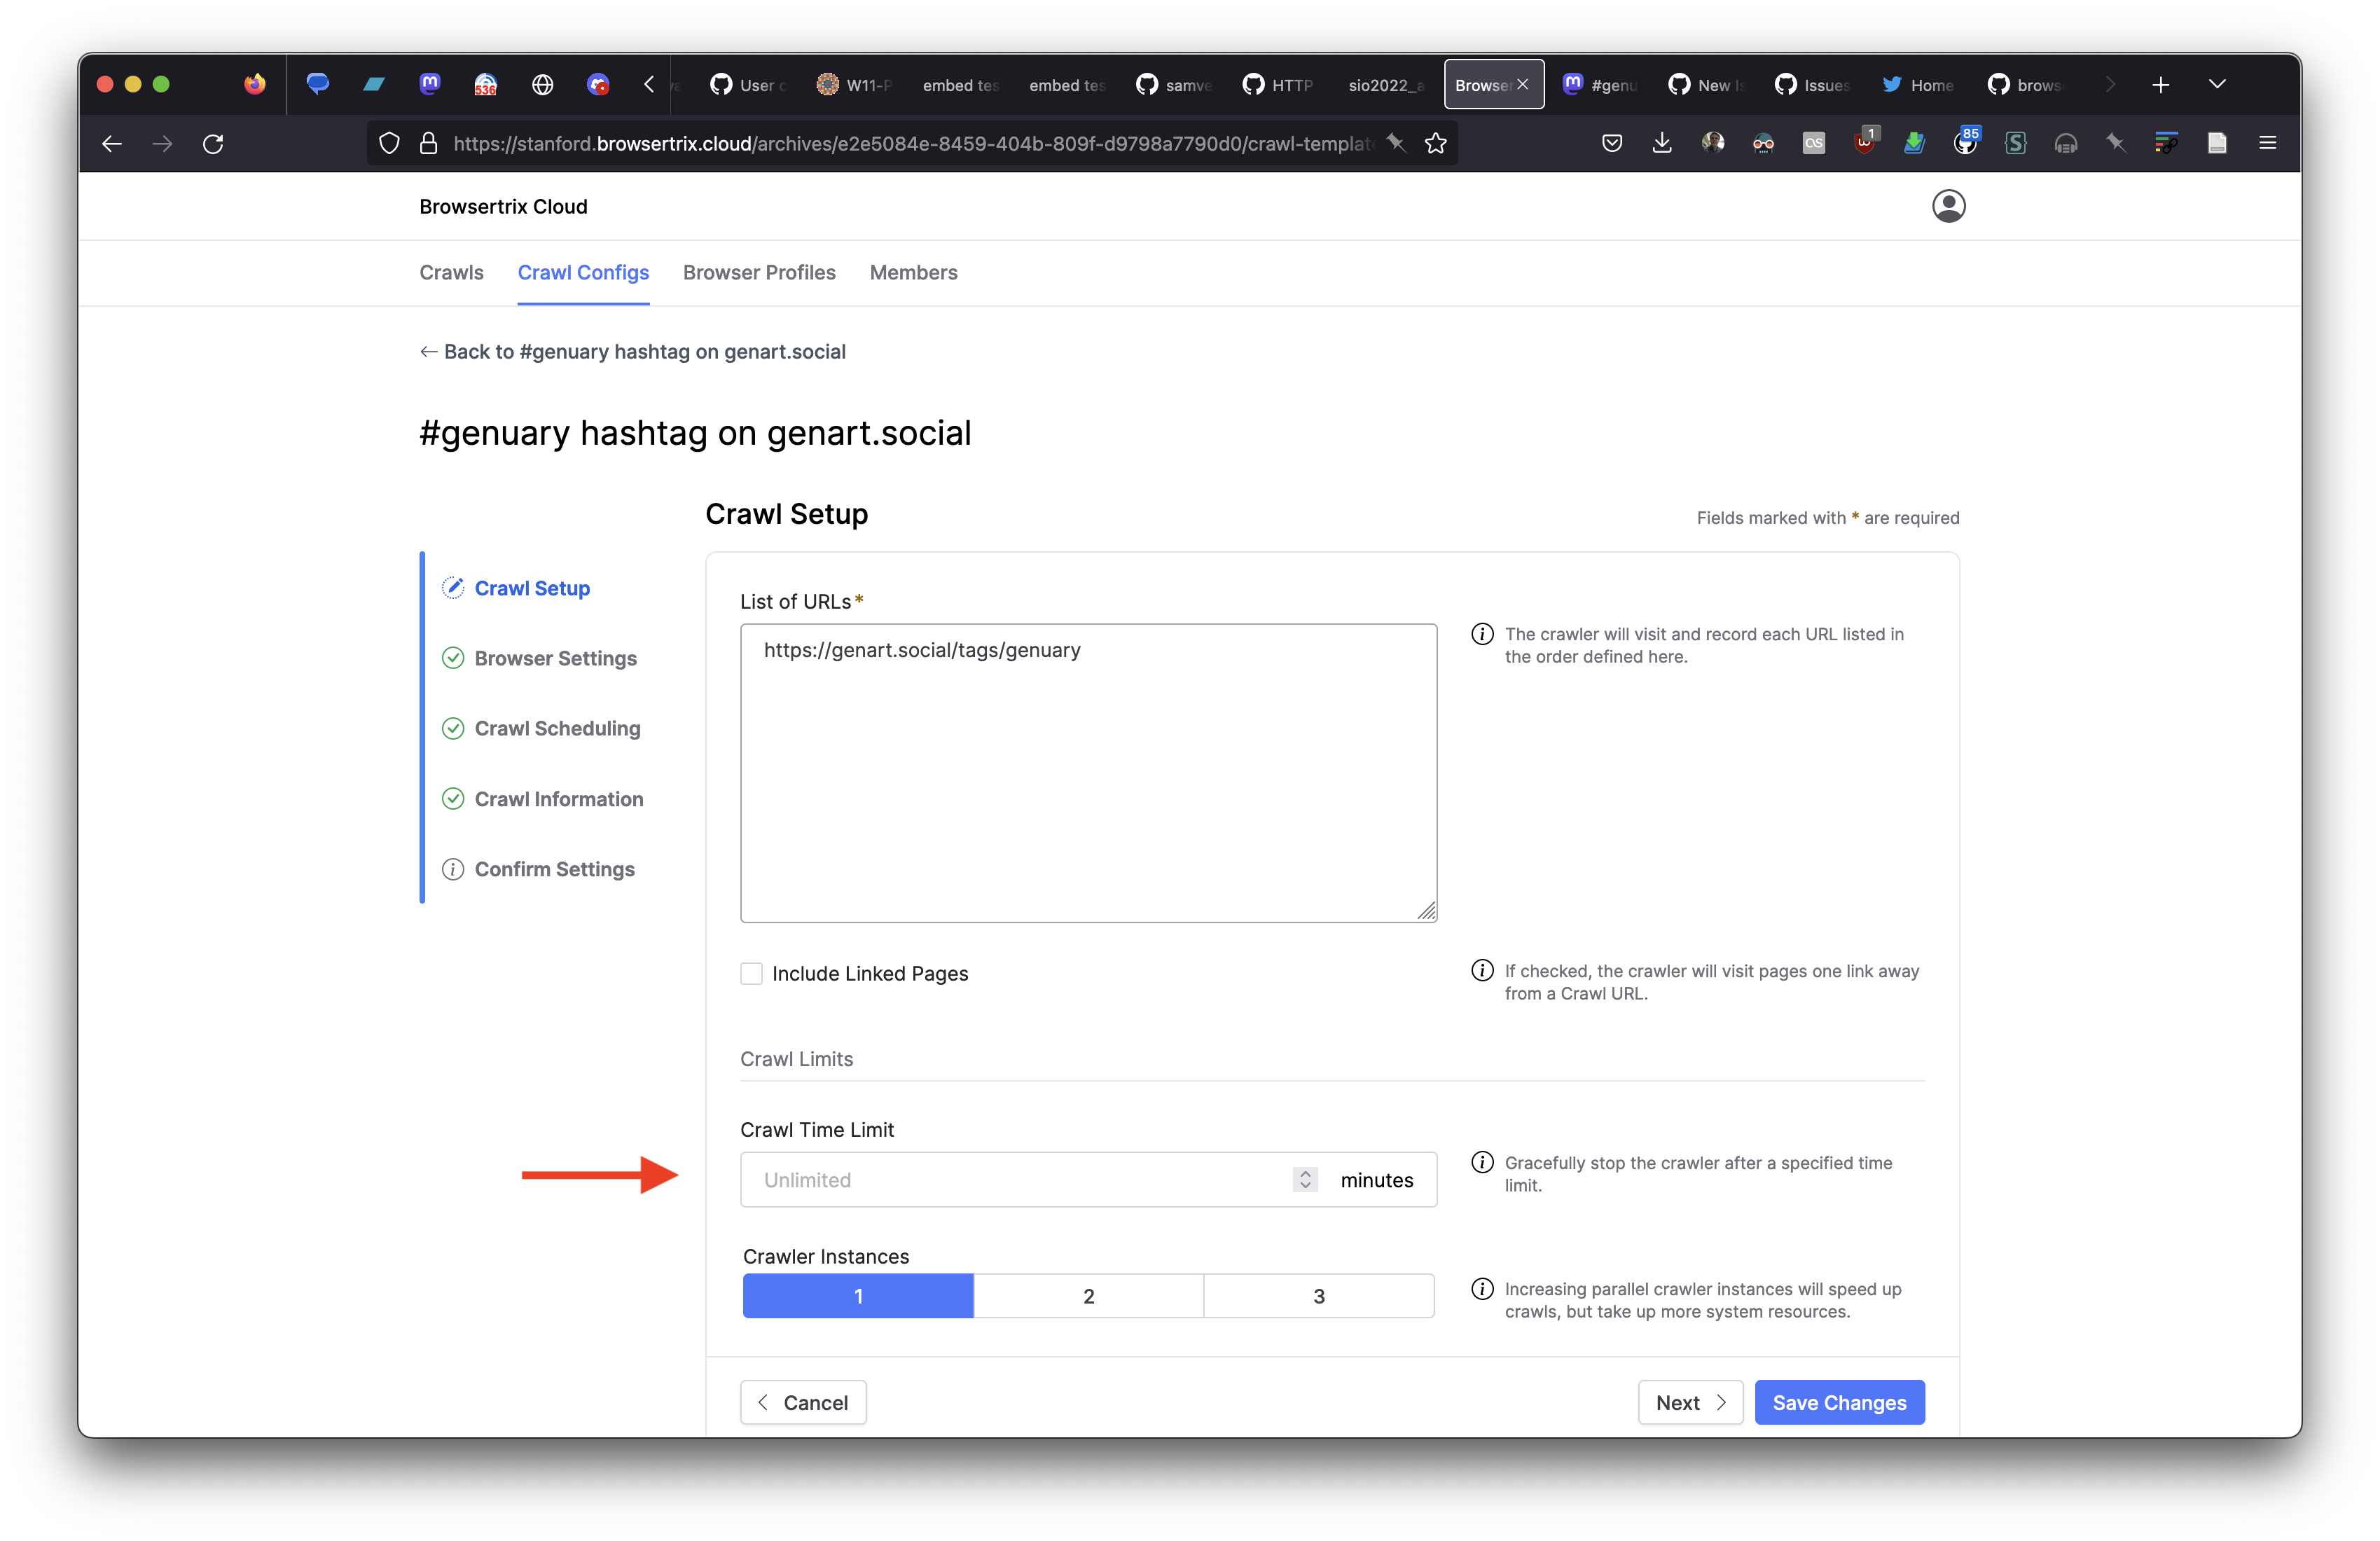Open the Last.fm scrobbler extension

point(1814,143)
